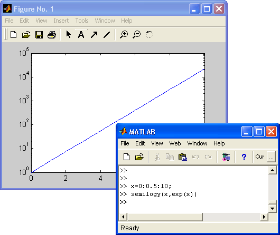The image size is (280, 235).
Task: Click the MATLAB logo in title bar
Action: tap(123, 132)
